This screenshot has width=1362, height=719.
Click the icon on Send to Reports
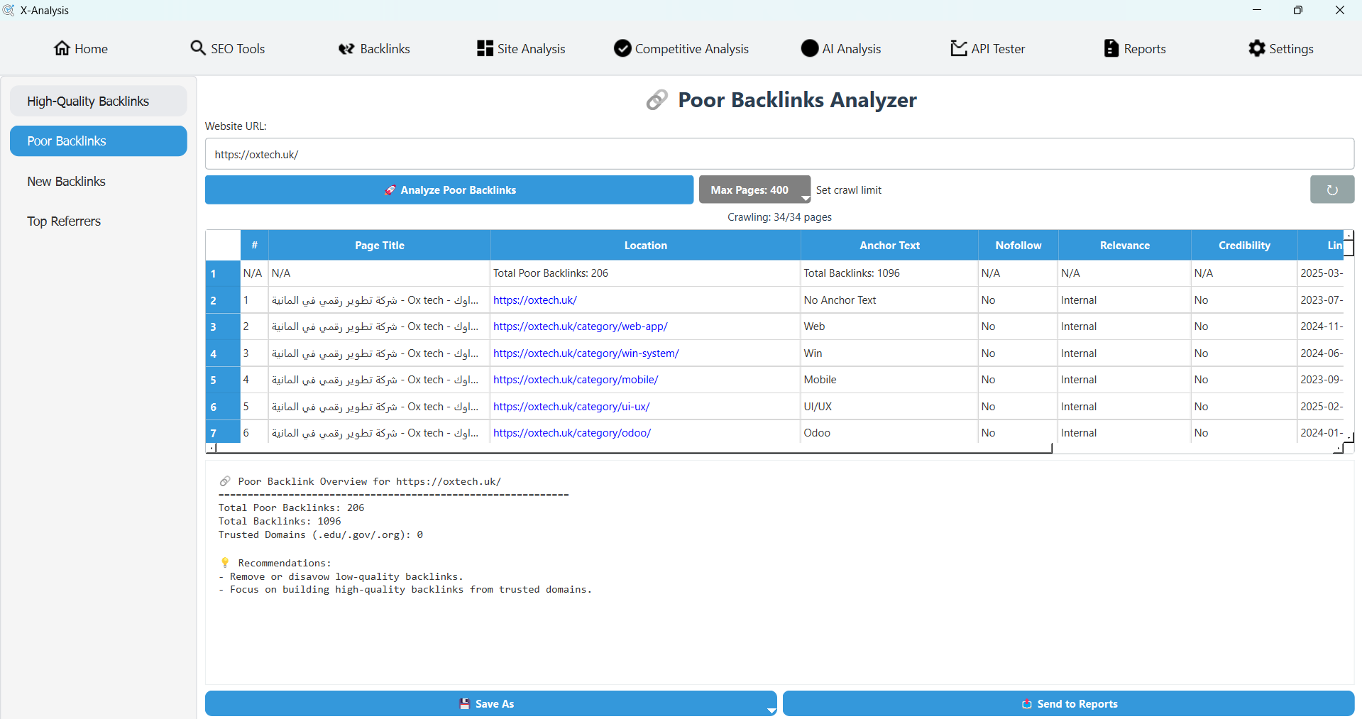pos(1026,704)
